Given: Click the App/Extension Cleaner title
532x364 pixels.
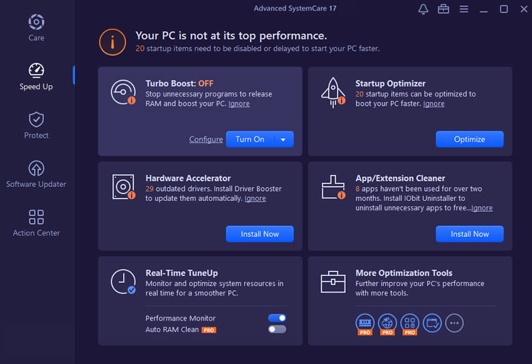Looking at the screenshot, I should click(x=400, y=178).
